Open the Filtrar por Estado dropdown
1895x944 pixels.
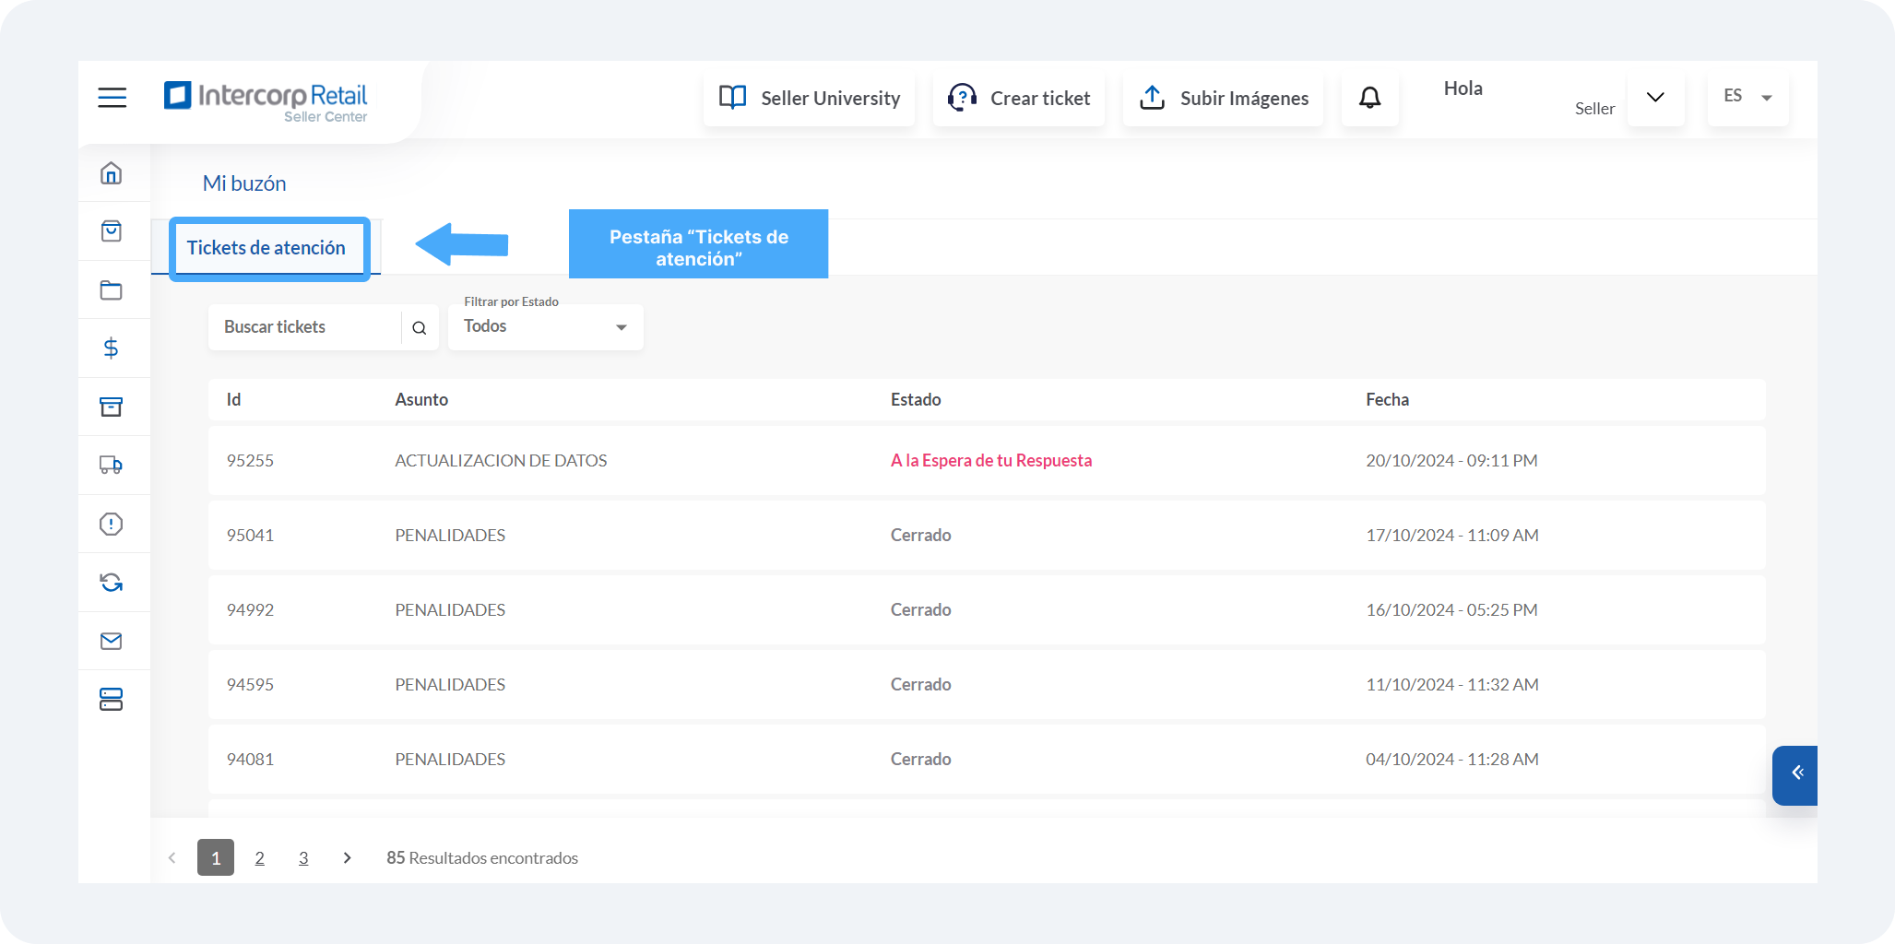tap(546, 327)
